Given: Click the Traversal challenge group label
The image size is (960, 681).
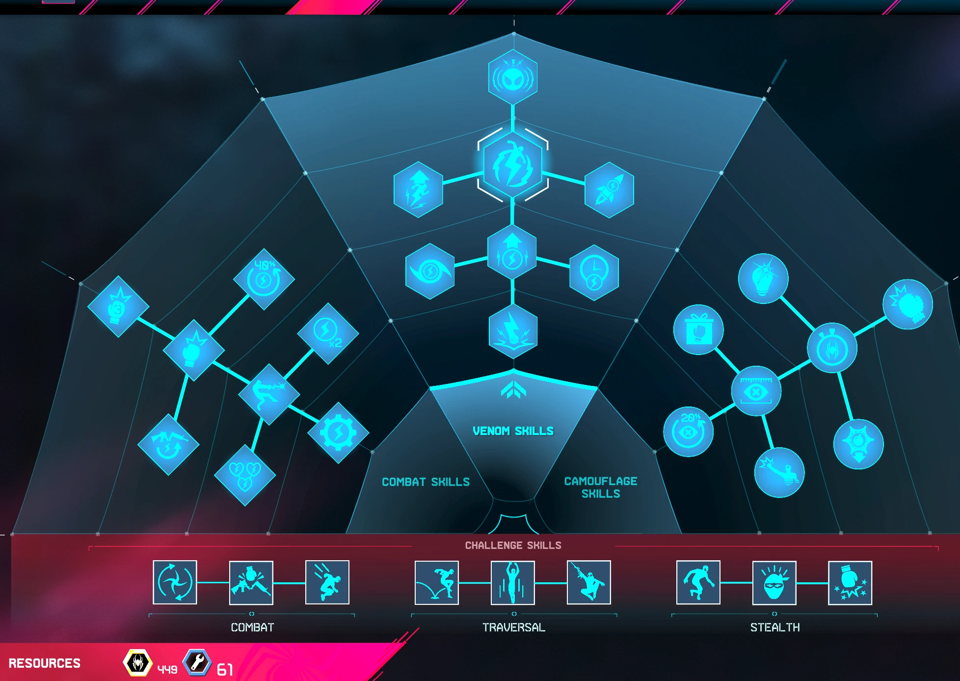Looking at the screenshot, I should click(x=514, y=627).
